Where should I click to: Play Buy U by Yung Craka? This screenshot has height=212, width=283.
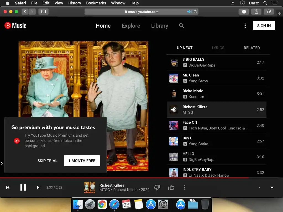[x=217, y=141]
